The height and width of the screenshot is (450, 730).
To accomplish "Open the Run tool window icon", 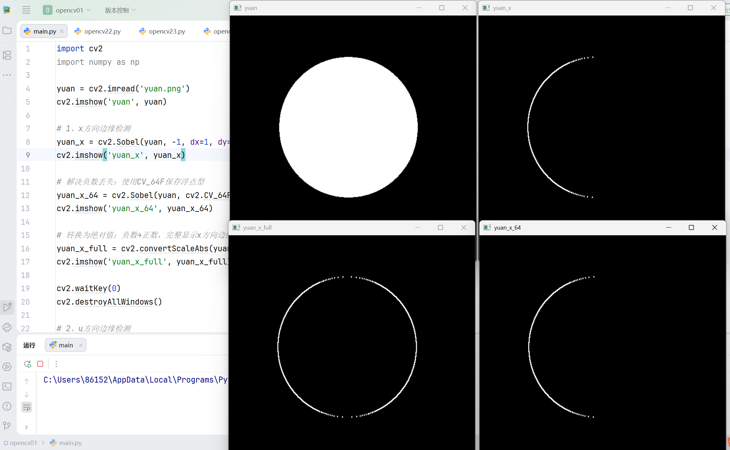I will pyautogui.click(x=7, y=308).
